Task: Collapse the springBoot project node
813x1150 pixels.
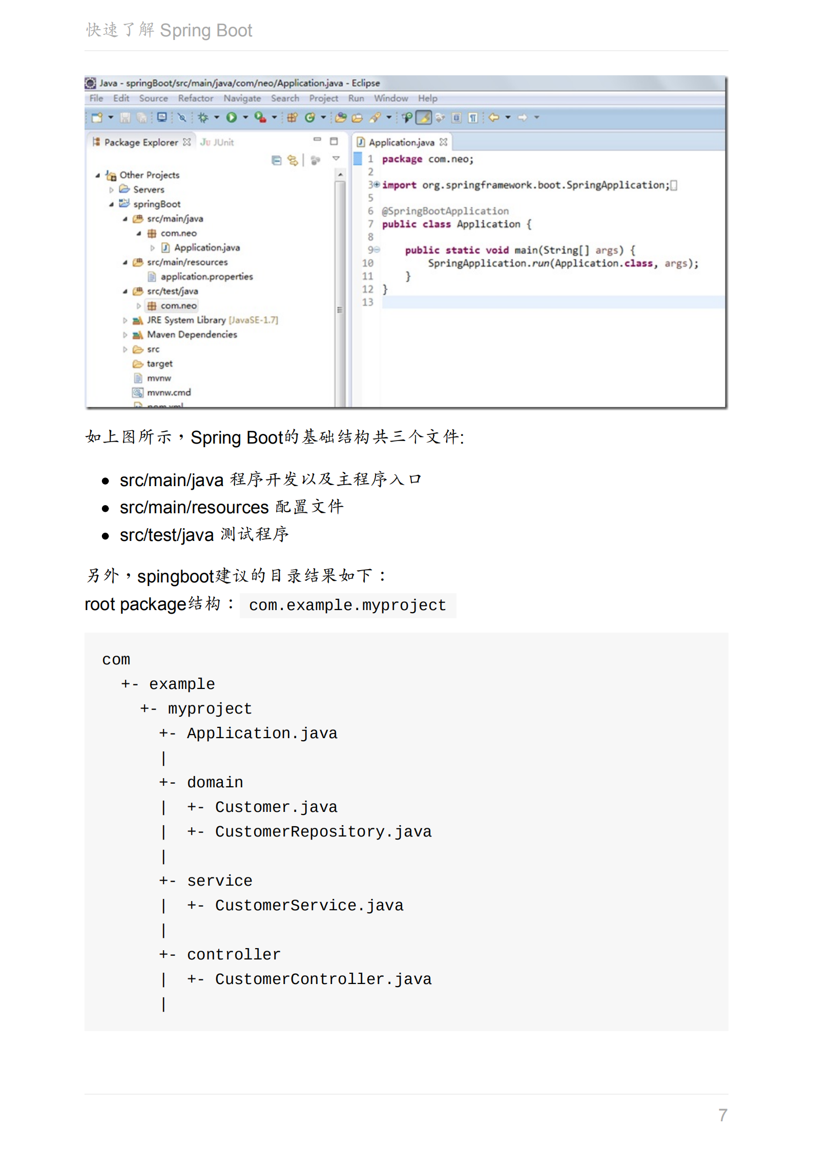Action: (111, 204)
